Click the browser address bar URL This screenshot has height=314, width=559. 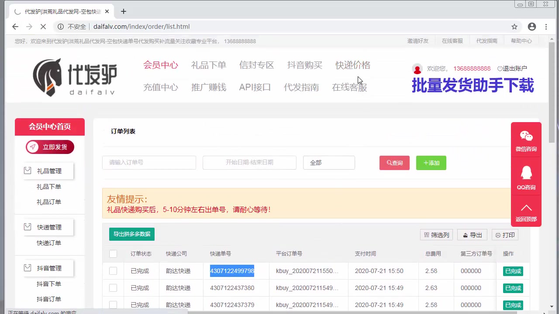[x=141, y=27]
